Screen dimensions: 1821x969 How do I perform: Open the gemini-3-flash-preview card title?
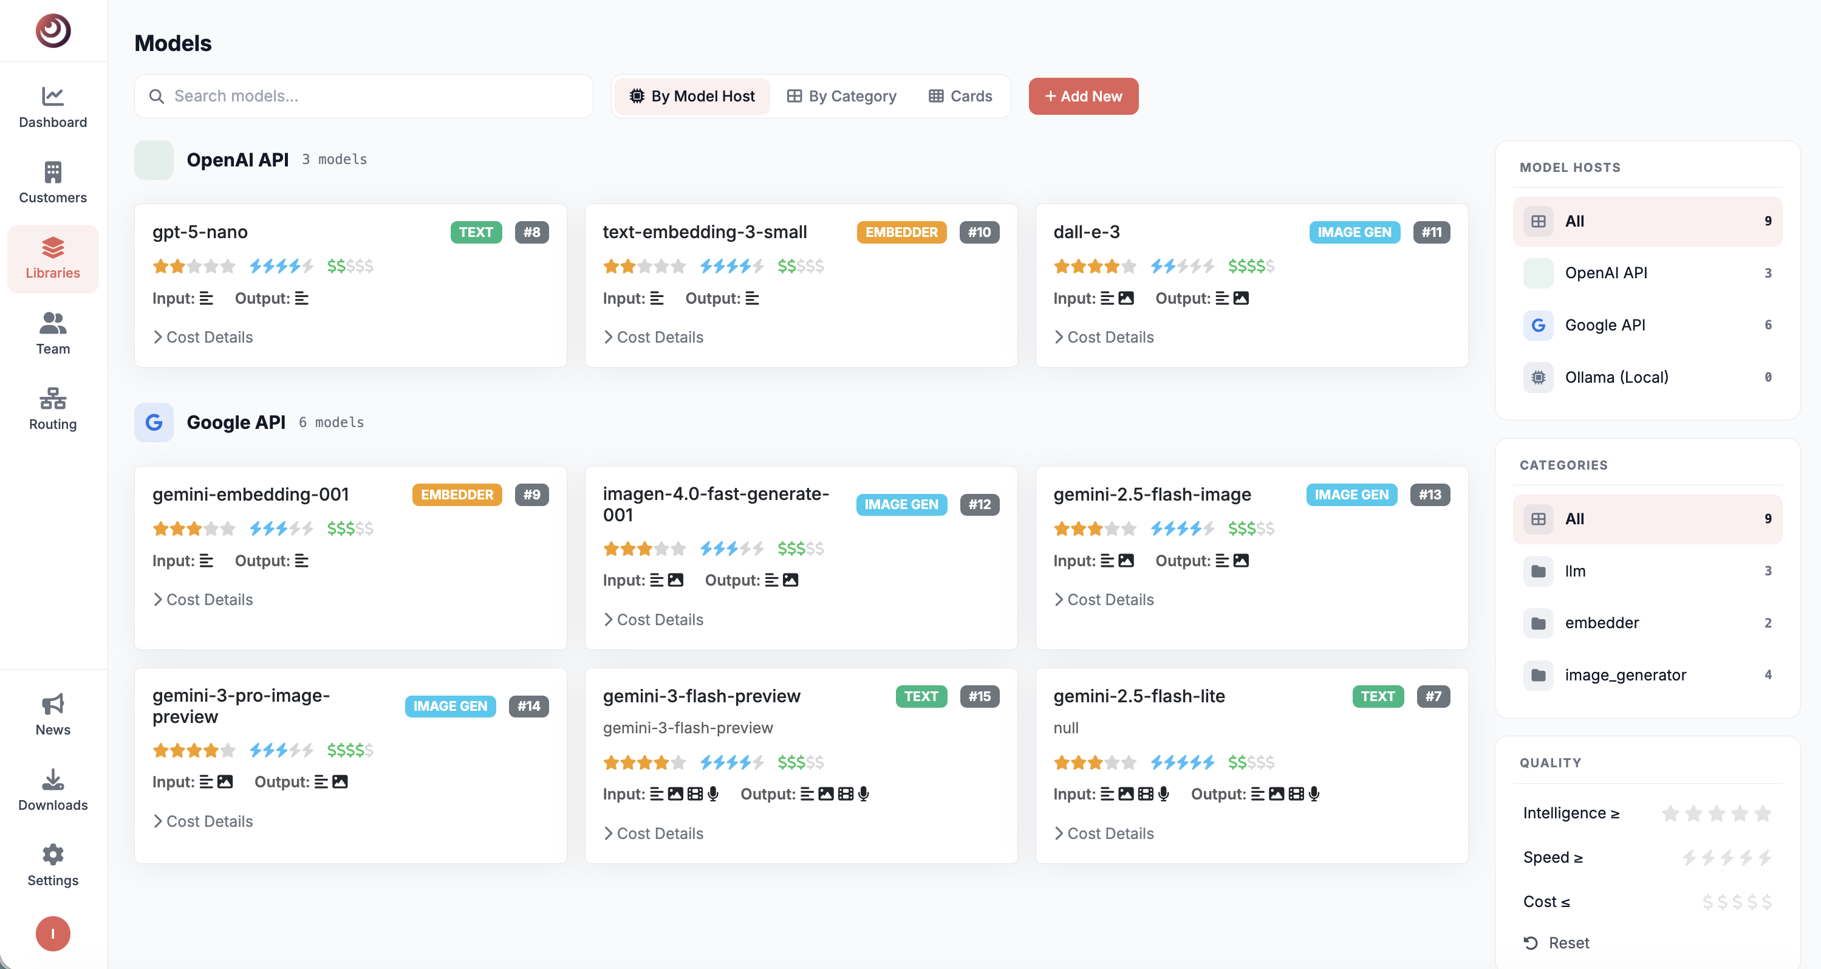[702, 696]
